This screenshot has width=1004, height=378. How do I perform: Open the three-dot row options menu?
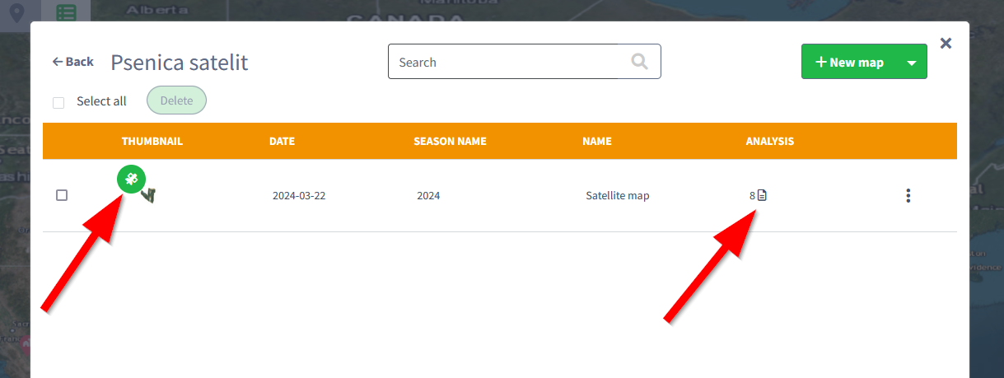(x=908, y=195)
